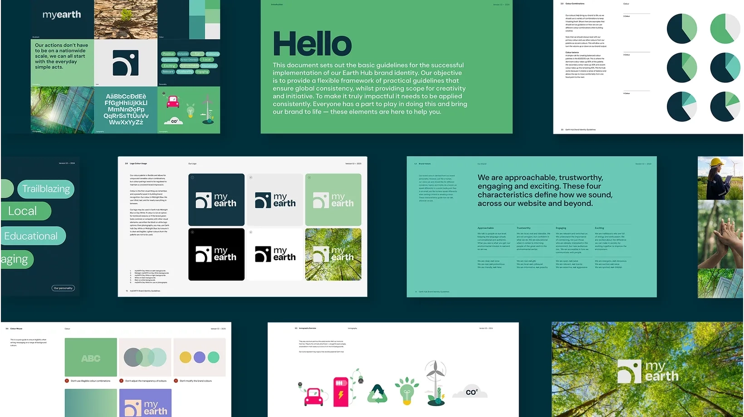Click the purple circle colour swatch
This screenshot has height=417, width=744.
coord(200,357)
